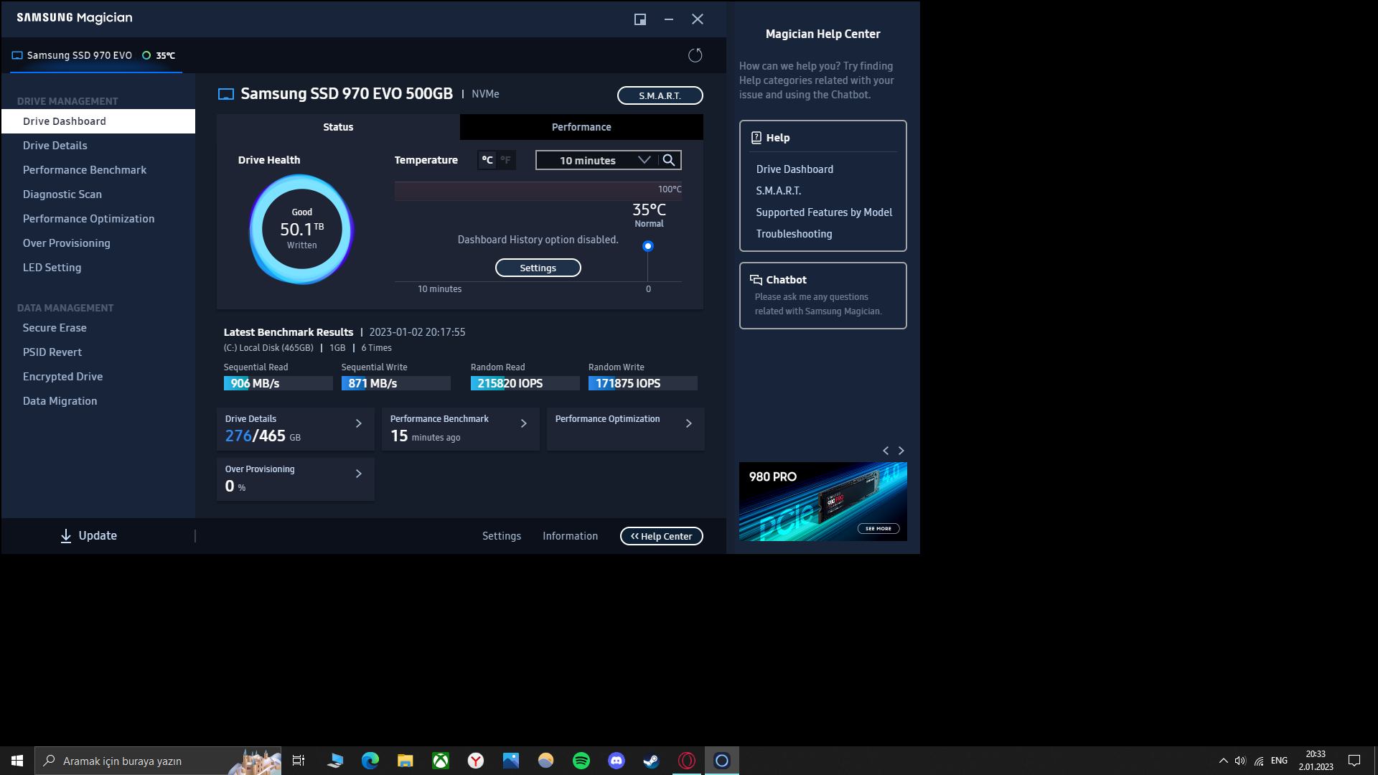Image resolution: width=1378 pixels, height=775 pixels.
Task: Click the previous ad arrow above the 980 PRO banner
Action: (x=886, y=451)
